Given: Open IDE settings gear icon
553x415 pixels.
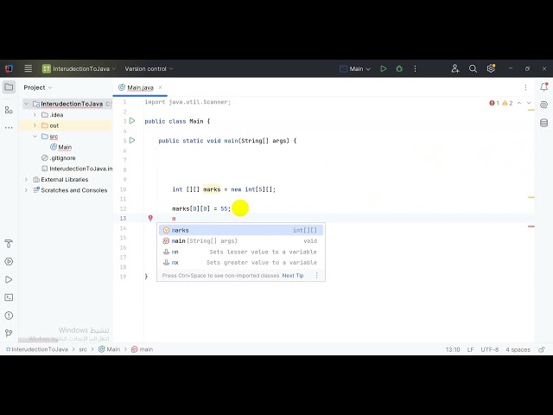Looking at the screenshot, I should (x=491, y=68).
